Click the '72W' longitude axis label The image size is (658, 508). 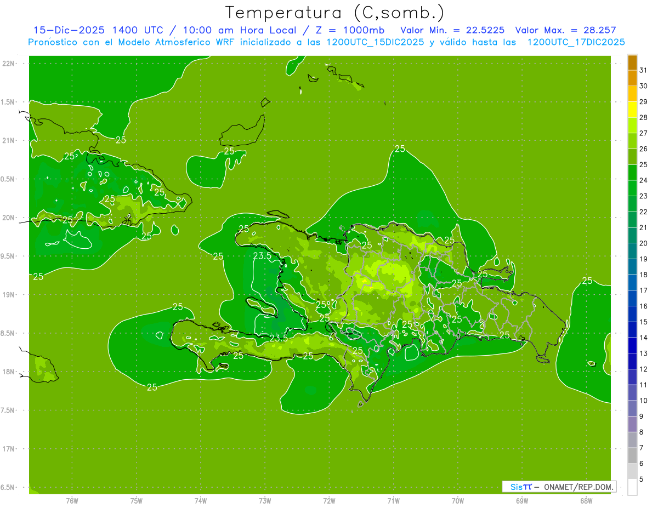329,500
